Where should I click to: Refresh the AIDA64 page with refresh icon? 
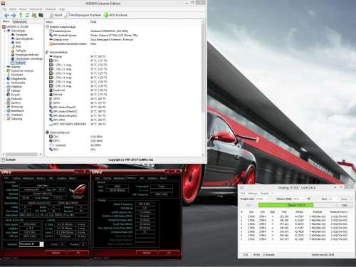(27, 15)
